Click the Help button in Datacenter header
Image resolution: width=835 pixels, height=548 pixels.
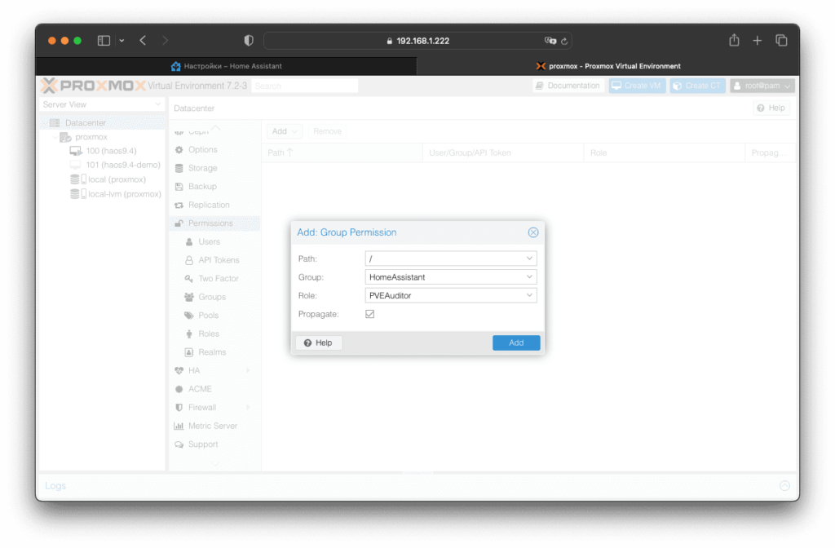[771, 108]
